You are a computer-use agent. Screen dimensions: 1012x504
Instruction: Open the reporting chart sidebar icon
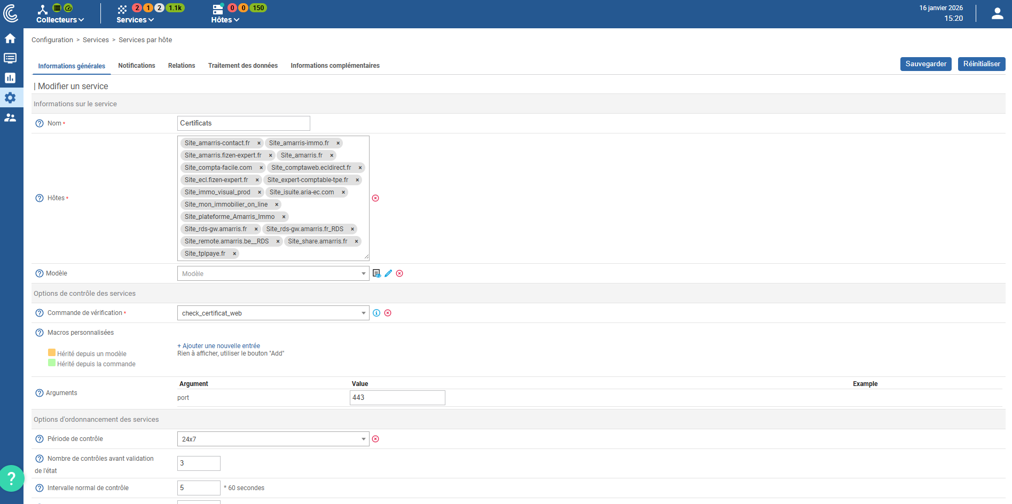click(x=10, y=78)
